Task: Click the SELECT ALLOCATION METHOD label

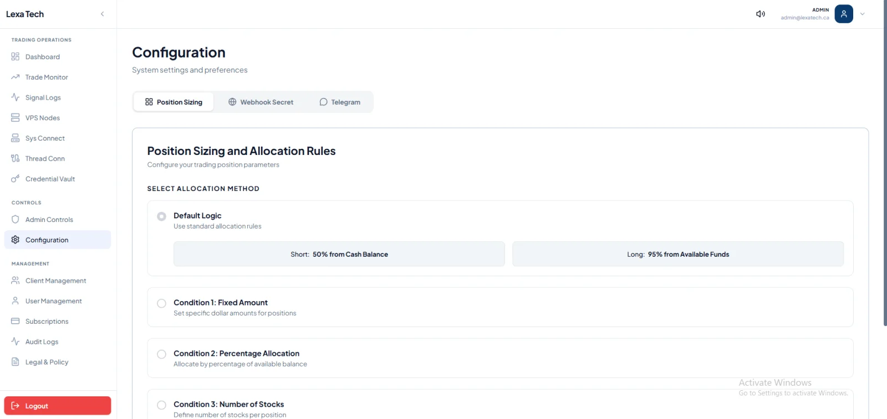Action: click(x=203, y=189)
